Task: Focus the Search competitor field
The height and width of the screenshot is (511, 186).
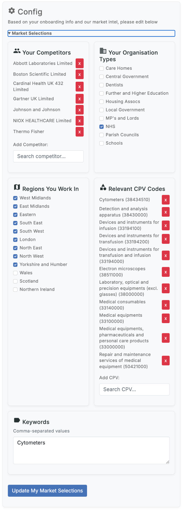Action: click(x=48, y=156)
